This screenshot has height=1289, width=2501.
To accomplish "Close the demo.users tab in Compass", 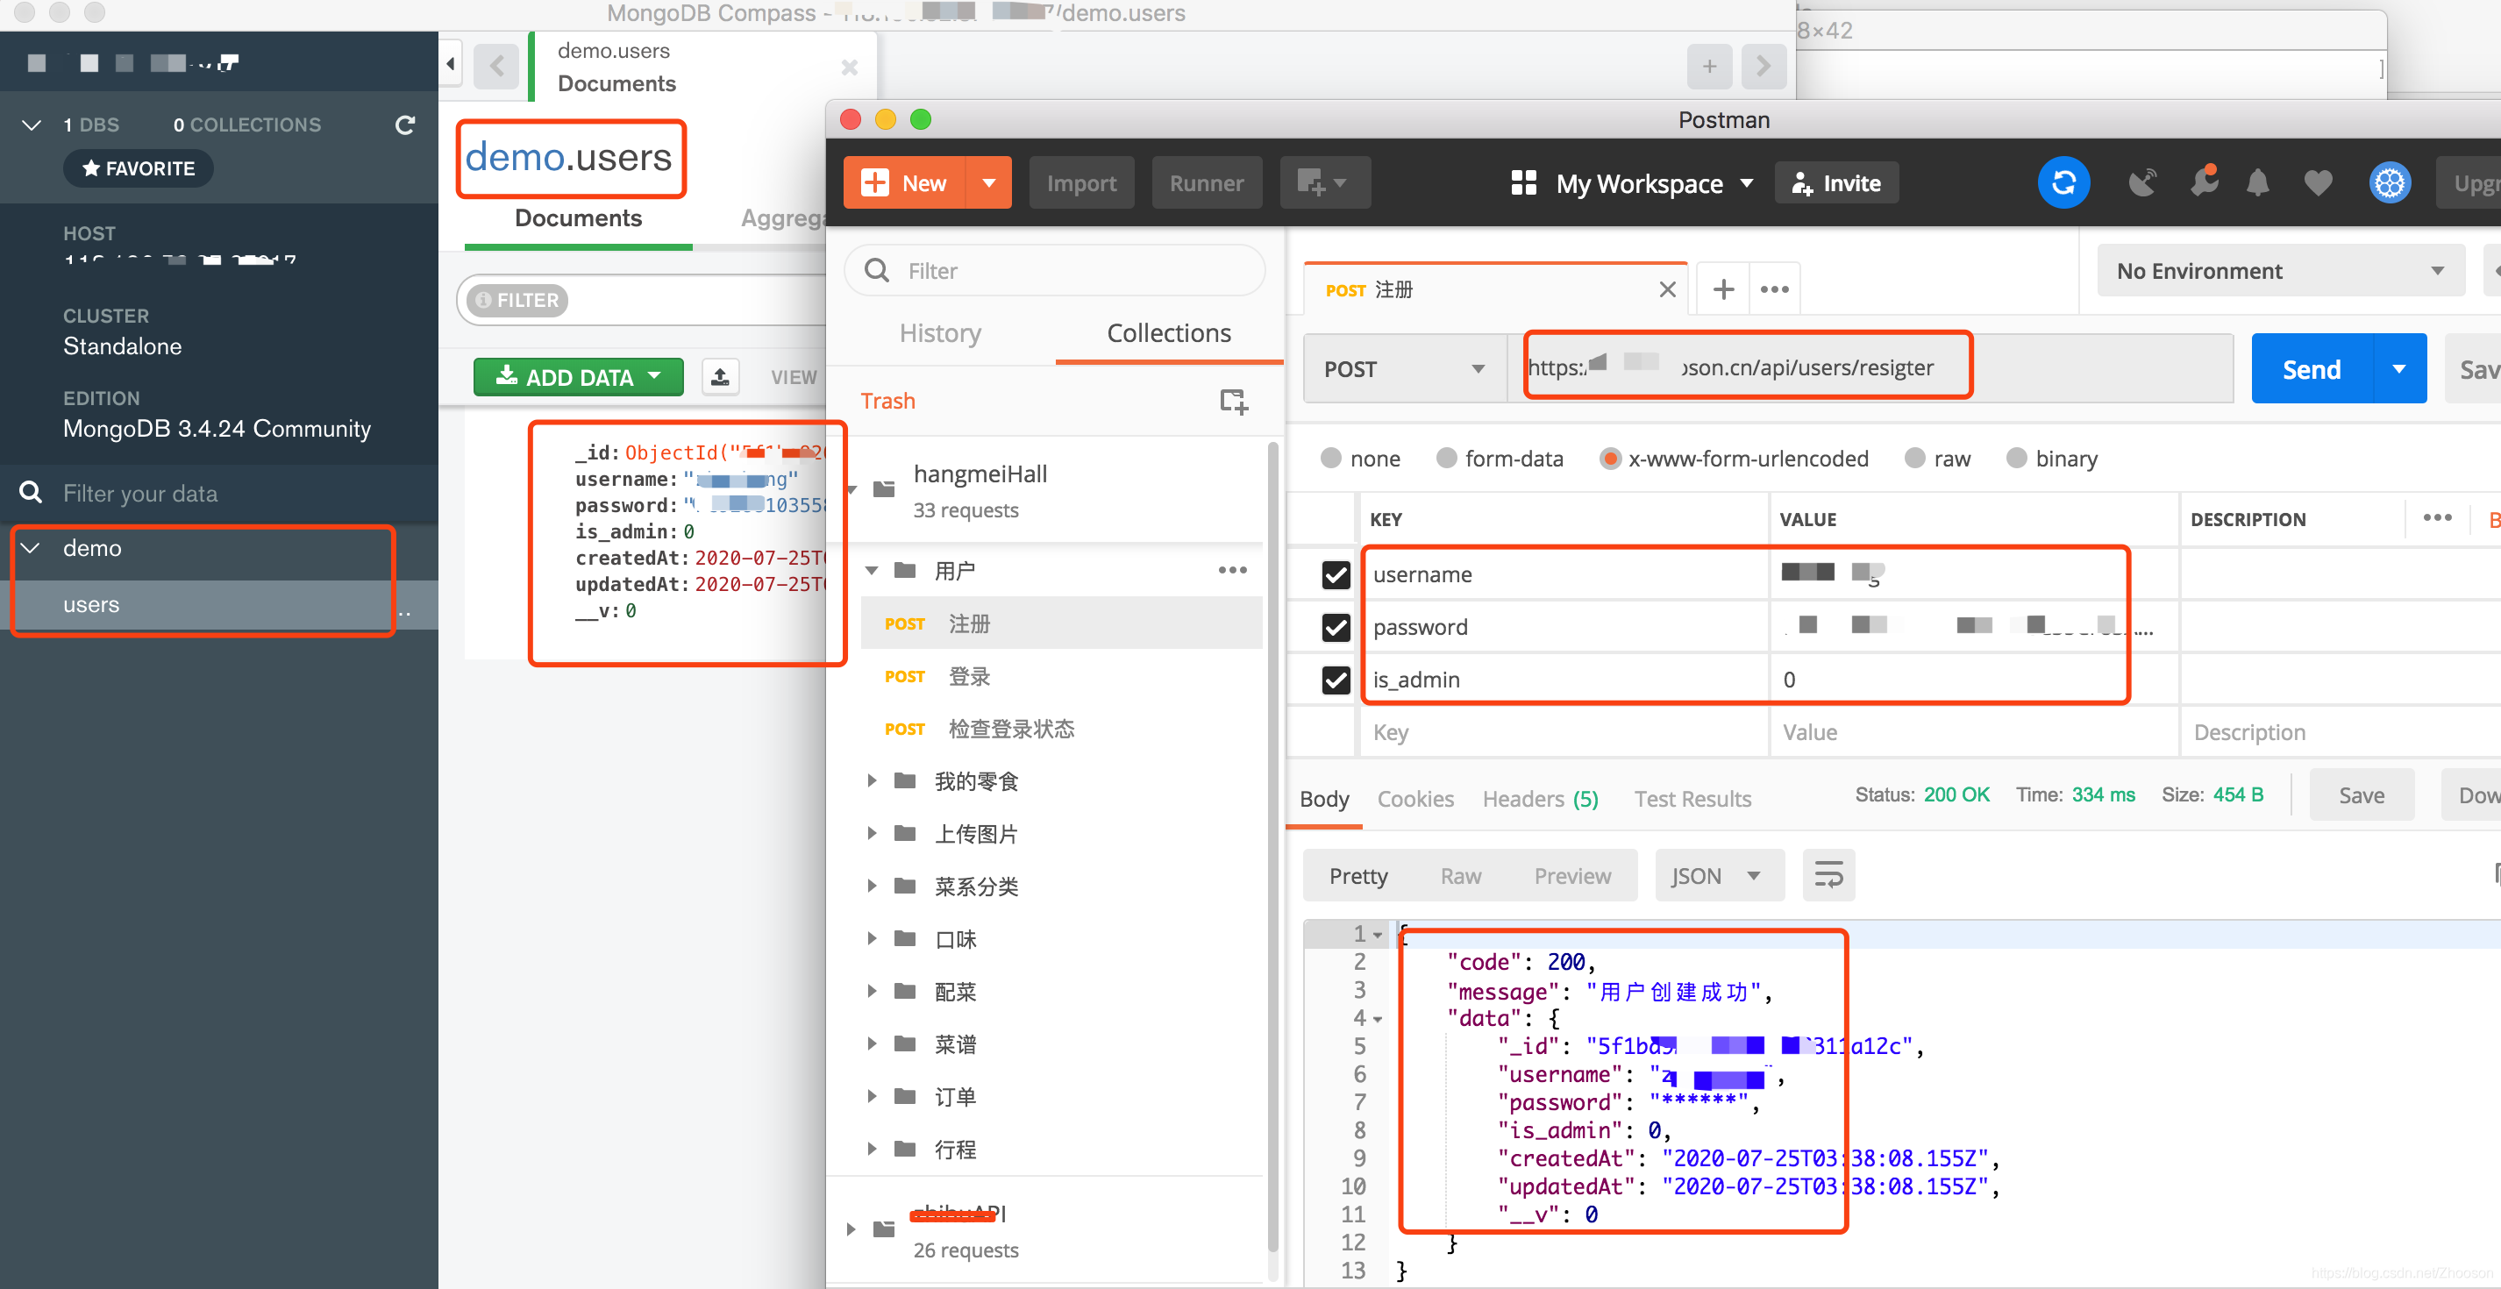I will click(849, 67).
